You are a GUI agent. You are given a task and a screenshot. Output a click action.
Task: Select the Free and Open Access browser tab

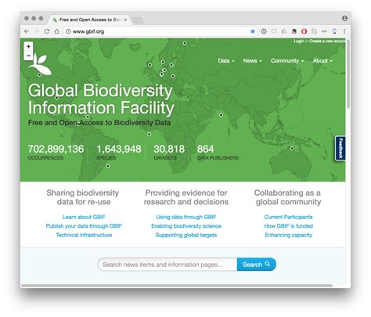point(88,20)
